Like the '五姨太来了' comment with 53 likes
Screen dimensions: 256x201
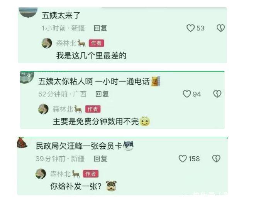[x=190, y=28]
